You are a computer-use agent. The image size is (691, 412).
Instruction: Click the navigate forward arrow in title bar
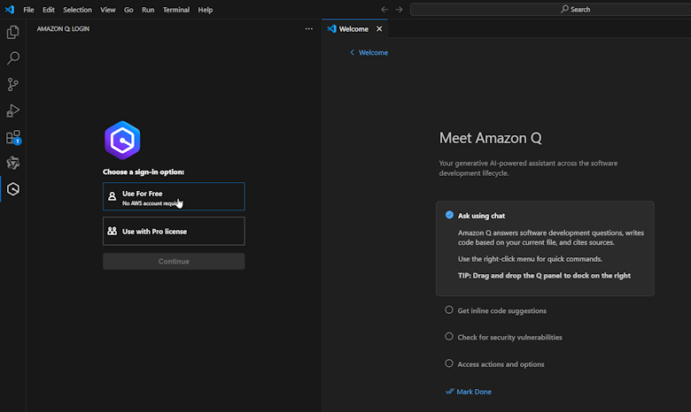400,10
